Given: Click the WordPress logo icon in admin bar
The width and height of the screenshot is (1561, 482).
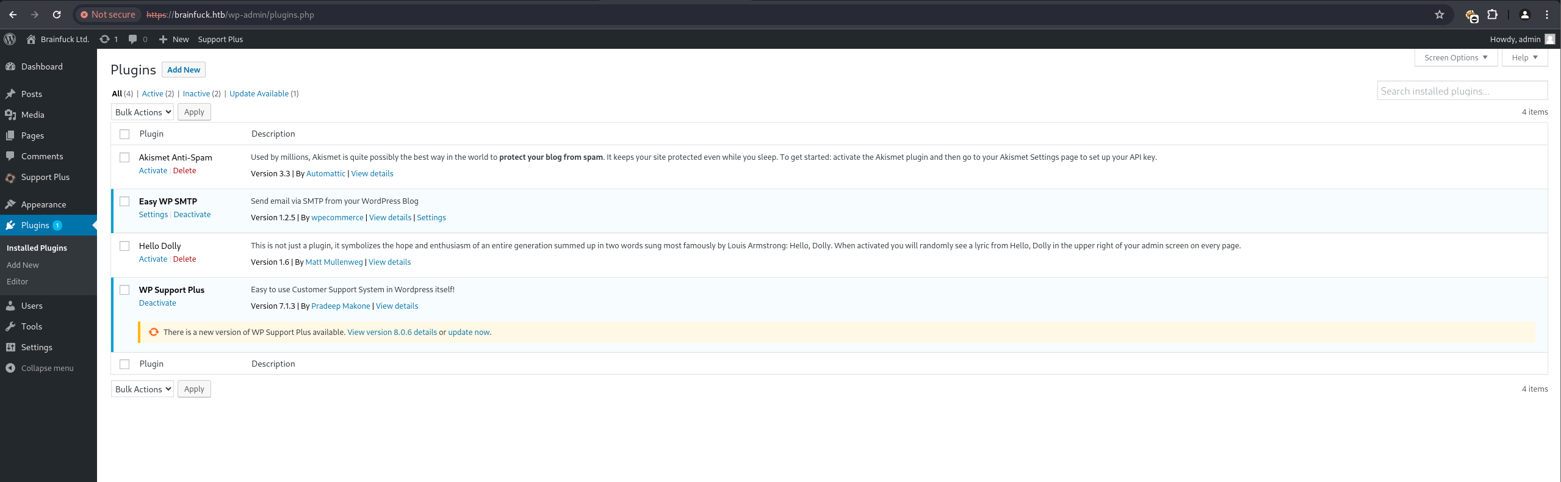Looking at the screenshot, I should pyautogui.click(x=10, y=39).
